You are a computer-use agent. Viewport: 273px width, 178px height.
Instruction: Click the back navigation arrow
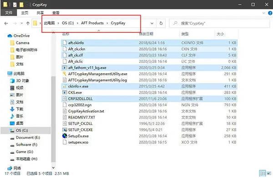[x=6, y=23]
